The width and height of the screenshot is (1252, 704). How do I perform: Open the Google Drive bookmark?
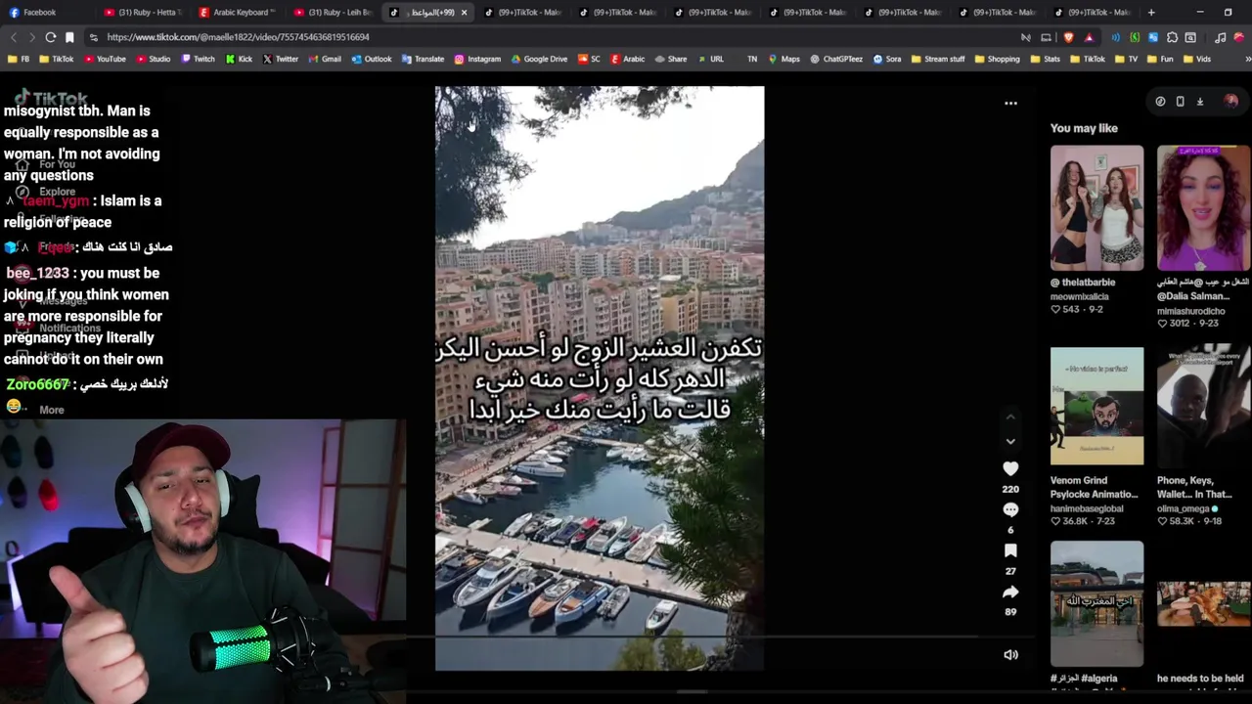click(539, 59)
